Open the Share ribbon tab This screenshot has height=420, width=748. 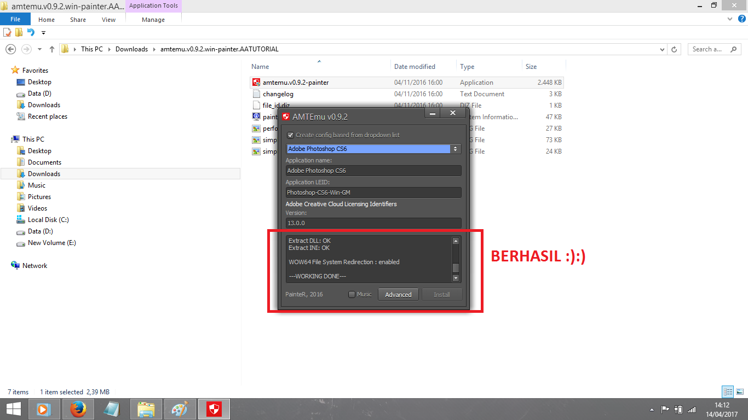pos(78,20)
